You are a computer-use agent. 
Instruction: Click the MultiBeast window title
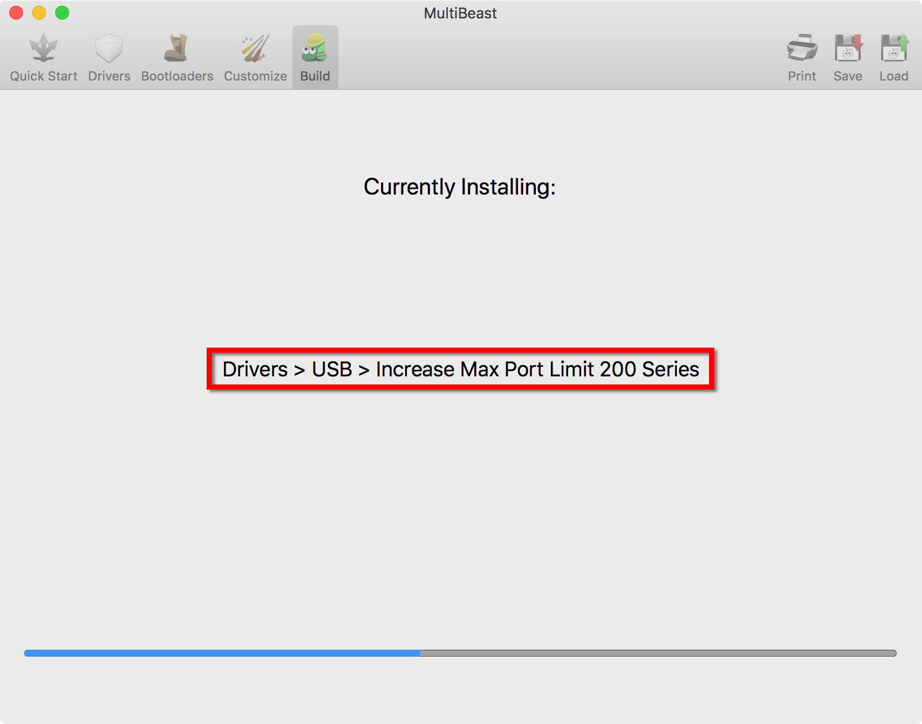pyautogui.click(x=460, y=13)
